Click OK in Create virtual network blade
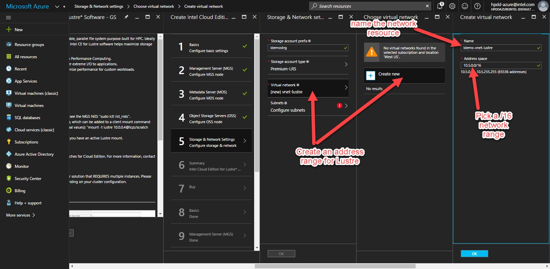 point(474,254)
